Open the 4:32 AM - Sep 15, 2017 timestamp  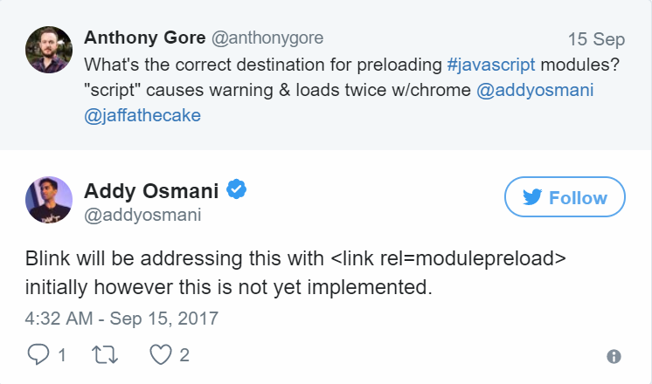[x=121, y=318]
